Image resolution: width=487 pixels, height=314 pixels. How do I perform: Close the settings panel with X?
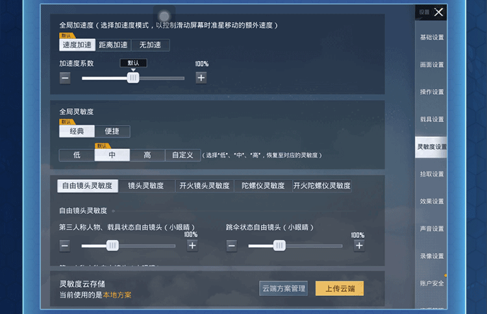pyautogui.click(x=438, y=12)
